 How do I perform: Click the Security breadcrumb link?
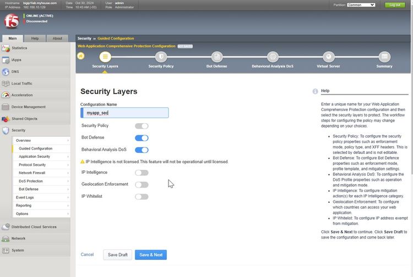tap(84, 38)
